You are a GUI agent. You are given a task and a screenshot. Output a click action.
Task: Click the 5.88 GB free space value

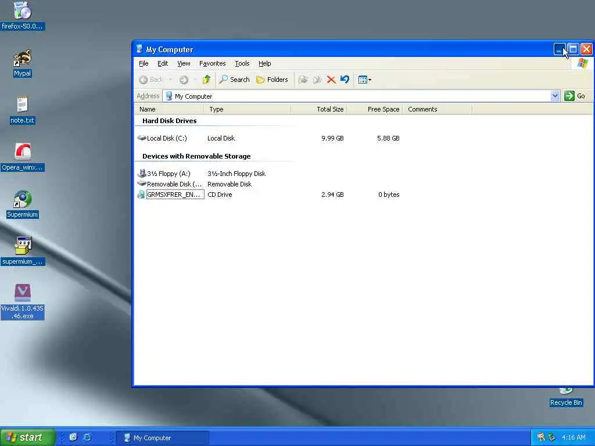388,138
